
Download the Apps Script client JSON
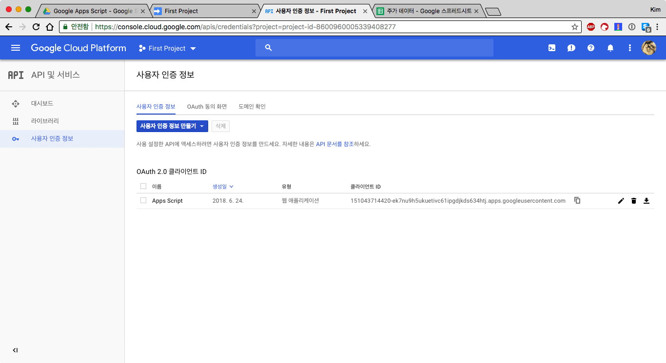click(x=646, y=200)
